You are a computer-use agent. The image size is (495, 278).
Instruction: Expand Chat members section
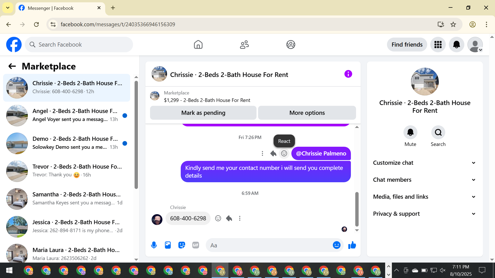pos(425,180)
